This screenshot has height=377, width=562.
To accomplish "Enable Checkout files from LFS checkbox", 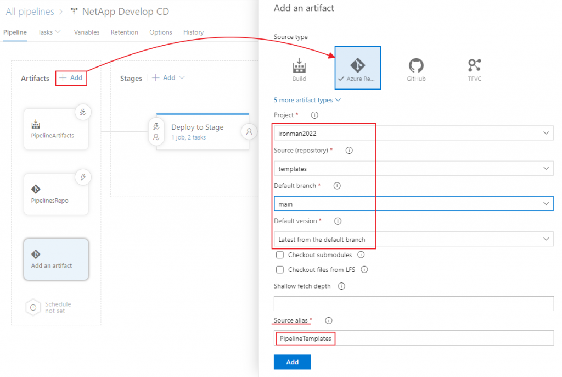I will (280, 269).
